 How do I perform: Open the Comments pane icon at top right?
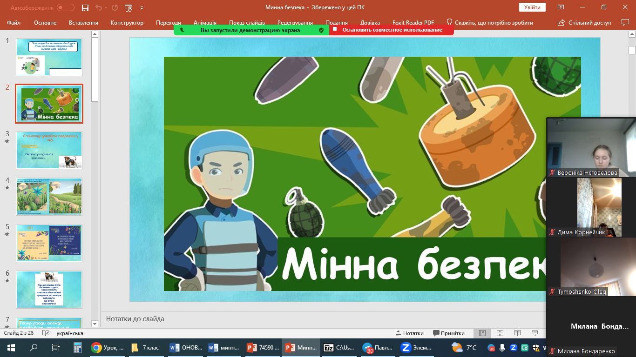(625, 22)
